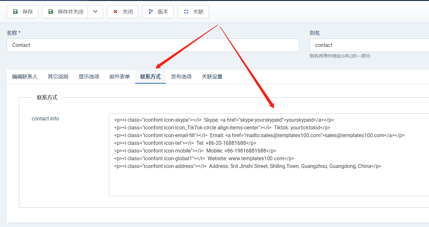The width and height of the screenshot is (429, 227).
Task: Open the 发布选项 tab
Action: tap(181, 77)
